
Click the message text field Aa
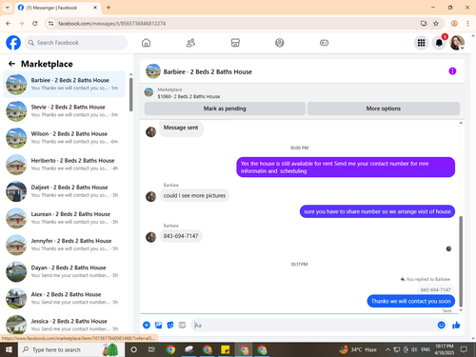313,325
